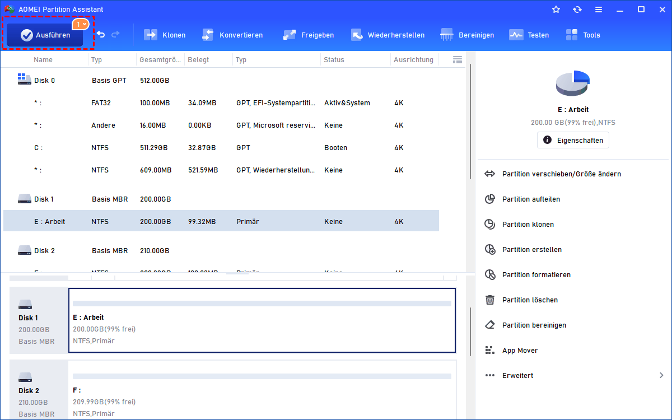Image resolution: width=672 pixels, height=420 pixels.
Task: Click the App Mover grid icon
Action: click(x=490, y=350)
